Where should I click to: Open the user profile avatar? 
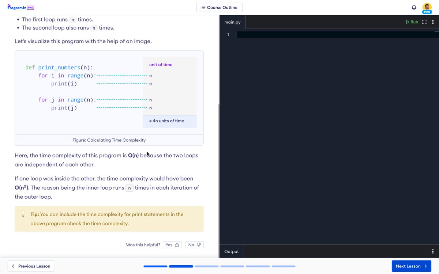pyautogui.click(x=427, y=8)
